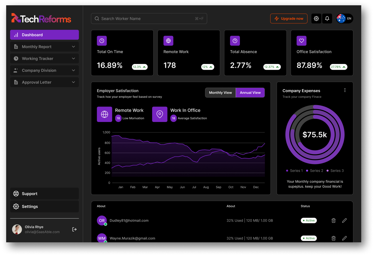Expand Working Tracker with its chevron
374x256 pixels.
pos(73,58)
